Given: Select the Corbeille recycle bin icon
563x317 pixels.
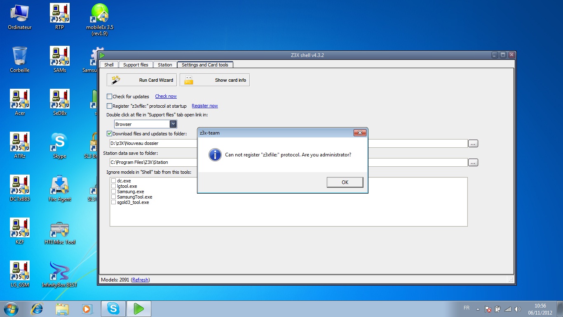Looking at the screenshot, I should pyautogui.click(x=19, y=59).
